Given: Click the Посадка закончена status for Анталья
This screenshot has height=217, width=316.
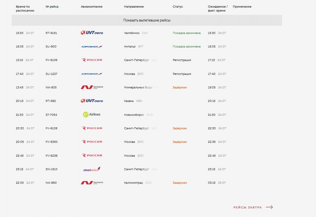Looking at the screenshot, I should (x=187, y=46).
